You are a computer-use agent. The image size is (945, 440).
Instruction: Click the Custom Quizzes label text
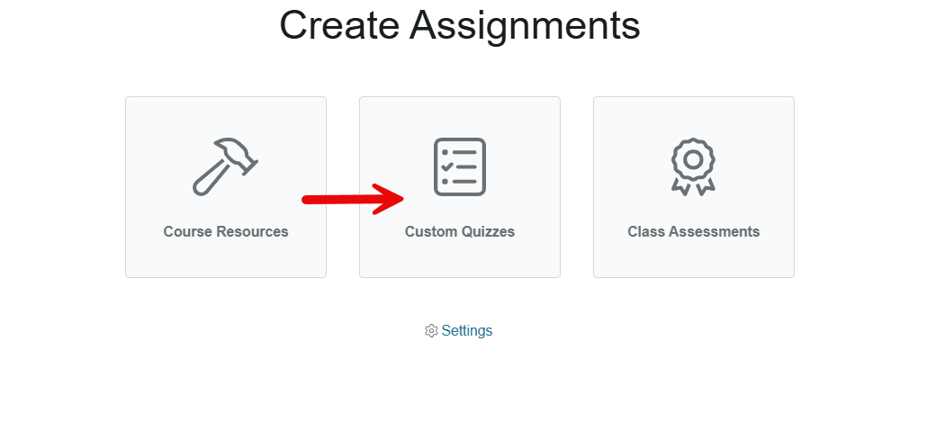click(460, 231)
